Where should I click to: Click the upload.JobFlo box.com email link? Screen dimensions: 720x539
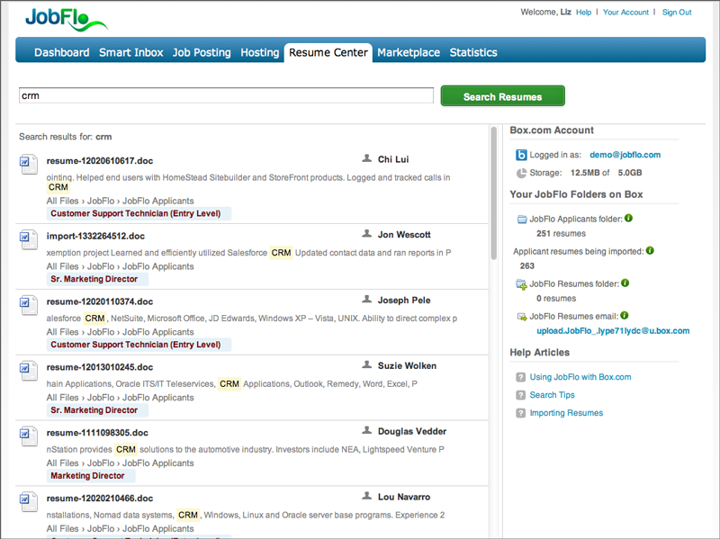pyautogui.click(x=613, y=331)
